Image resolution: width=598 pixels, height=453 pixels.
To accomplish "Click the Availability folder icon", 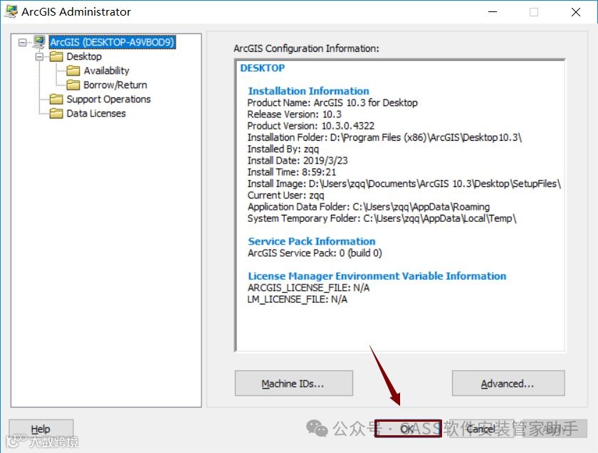I will click(x=73, y=71).
